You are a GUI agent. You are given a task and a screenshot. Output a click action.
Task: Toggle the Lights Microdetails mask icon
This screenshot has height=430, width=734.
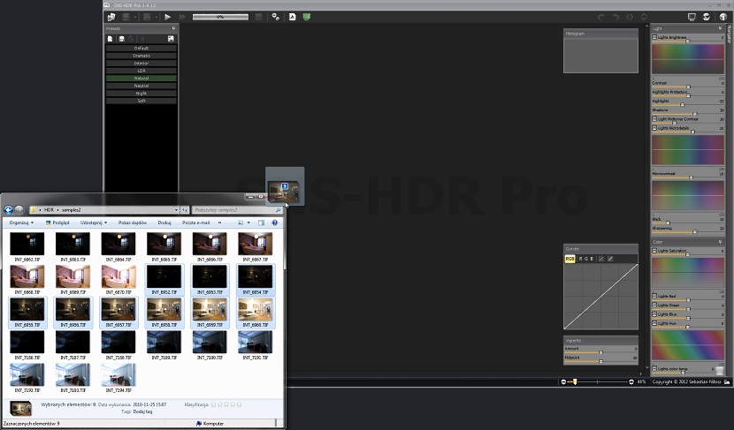[x=654, y=128]
